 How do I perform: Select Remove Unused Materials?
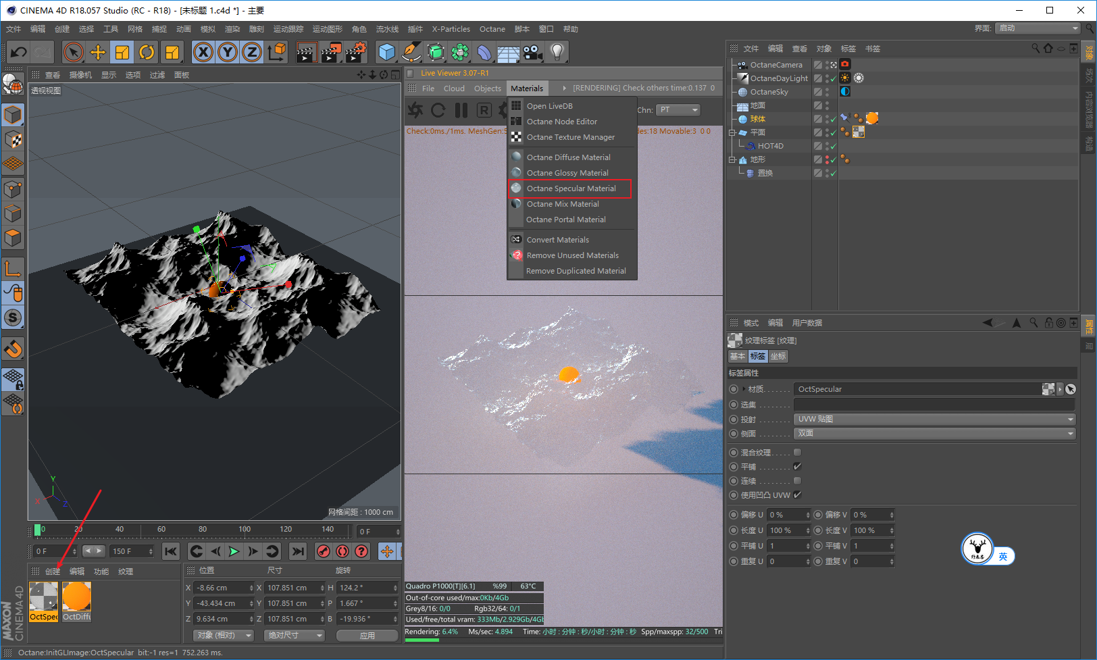[x=571, y=255]
